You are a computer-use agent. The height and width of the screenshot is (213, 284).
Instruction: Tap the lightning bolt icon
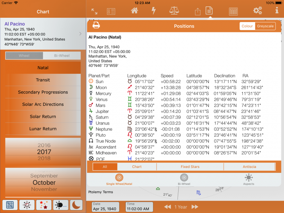pyautogui.click(x=154, y=11)
